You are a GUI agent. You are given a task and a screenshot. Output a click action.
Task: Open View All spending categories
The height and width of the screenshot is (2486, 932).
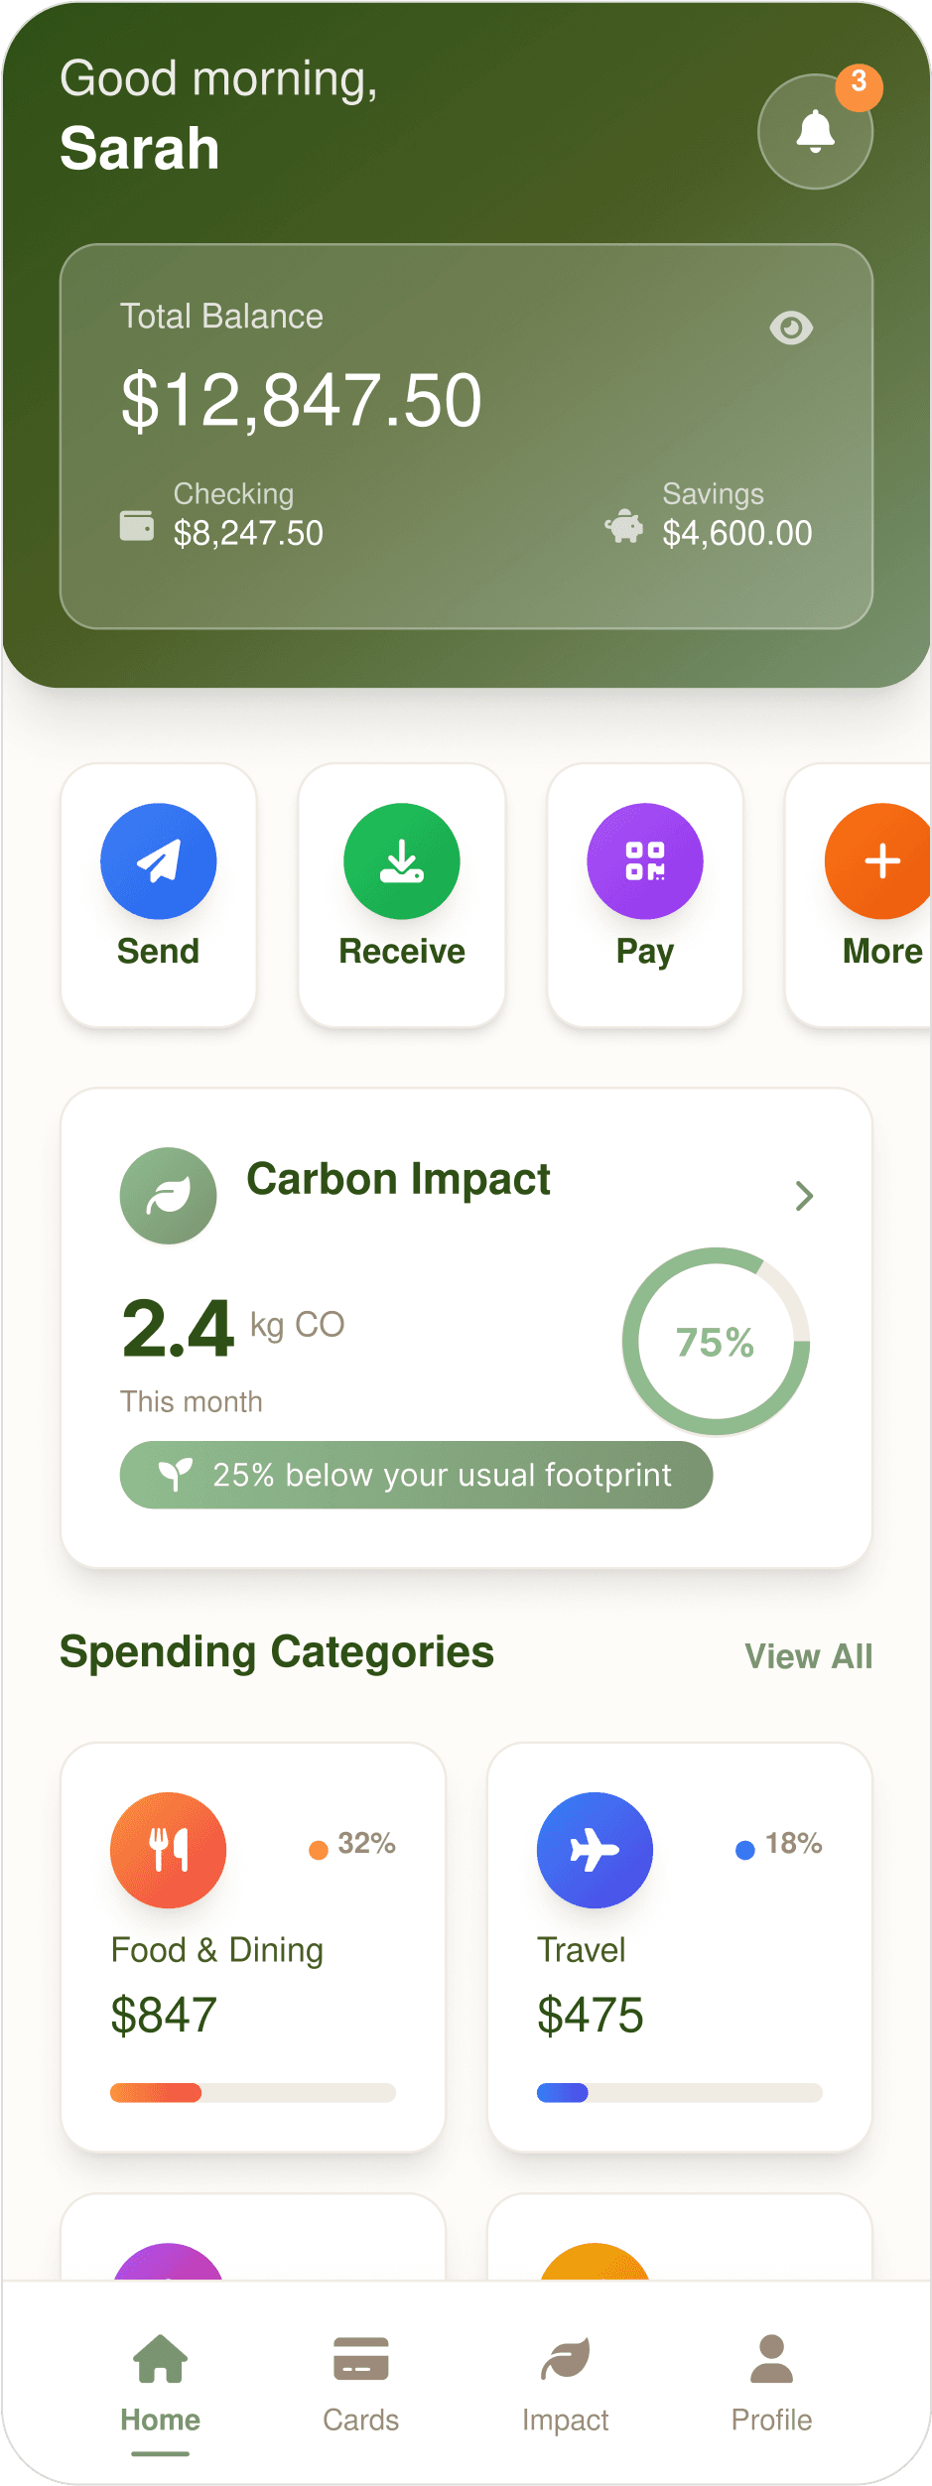pos(808,1656)
